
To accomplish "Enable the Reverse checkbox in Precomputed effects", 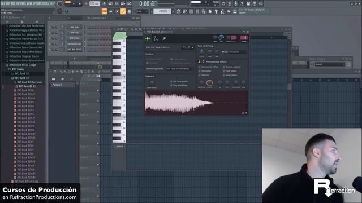I will (x=200, y=75).
